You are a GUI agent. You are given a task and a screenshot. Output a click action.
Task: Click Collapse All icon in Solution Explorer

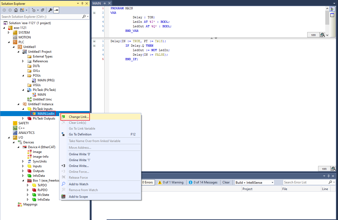tap(42, 10)
